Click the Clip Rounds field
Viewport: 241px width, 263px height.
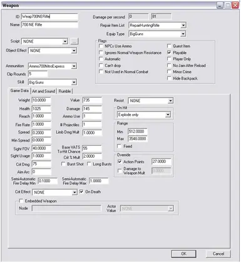coord(38,74)
